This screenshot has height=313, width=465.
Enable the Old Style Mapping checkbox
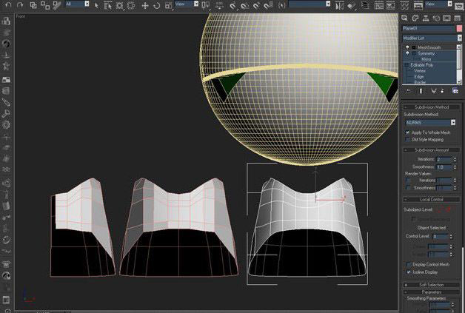407,139
